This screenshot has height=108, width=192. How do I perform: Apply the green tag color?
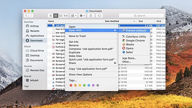(84, 85)
